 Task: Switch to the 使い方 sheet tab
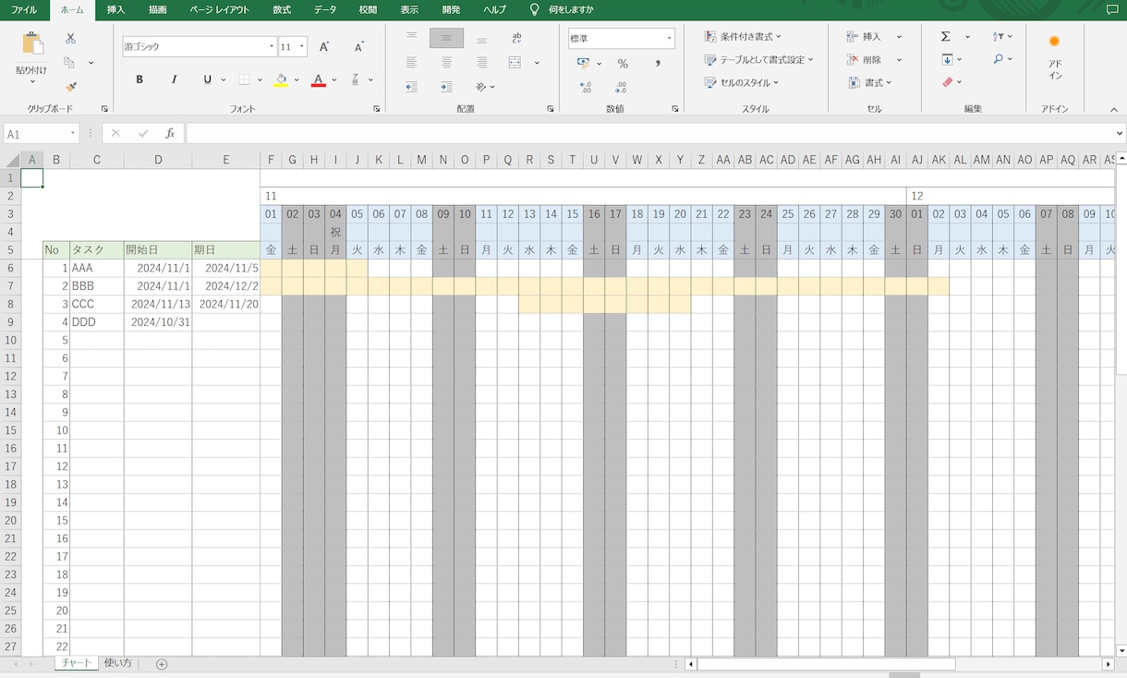[x=118, y=663]
